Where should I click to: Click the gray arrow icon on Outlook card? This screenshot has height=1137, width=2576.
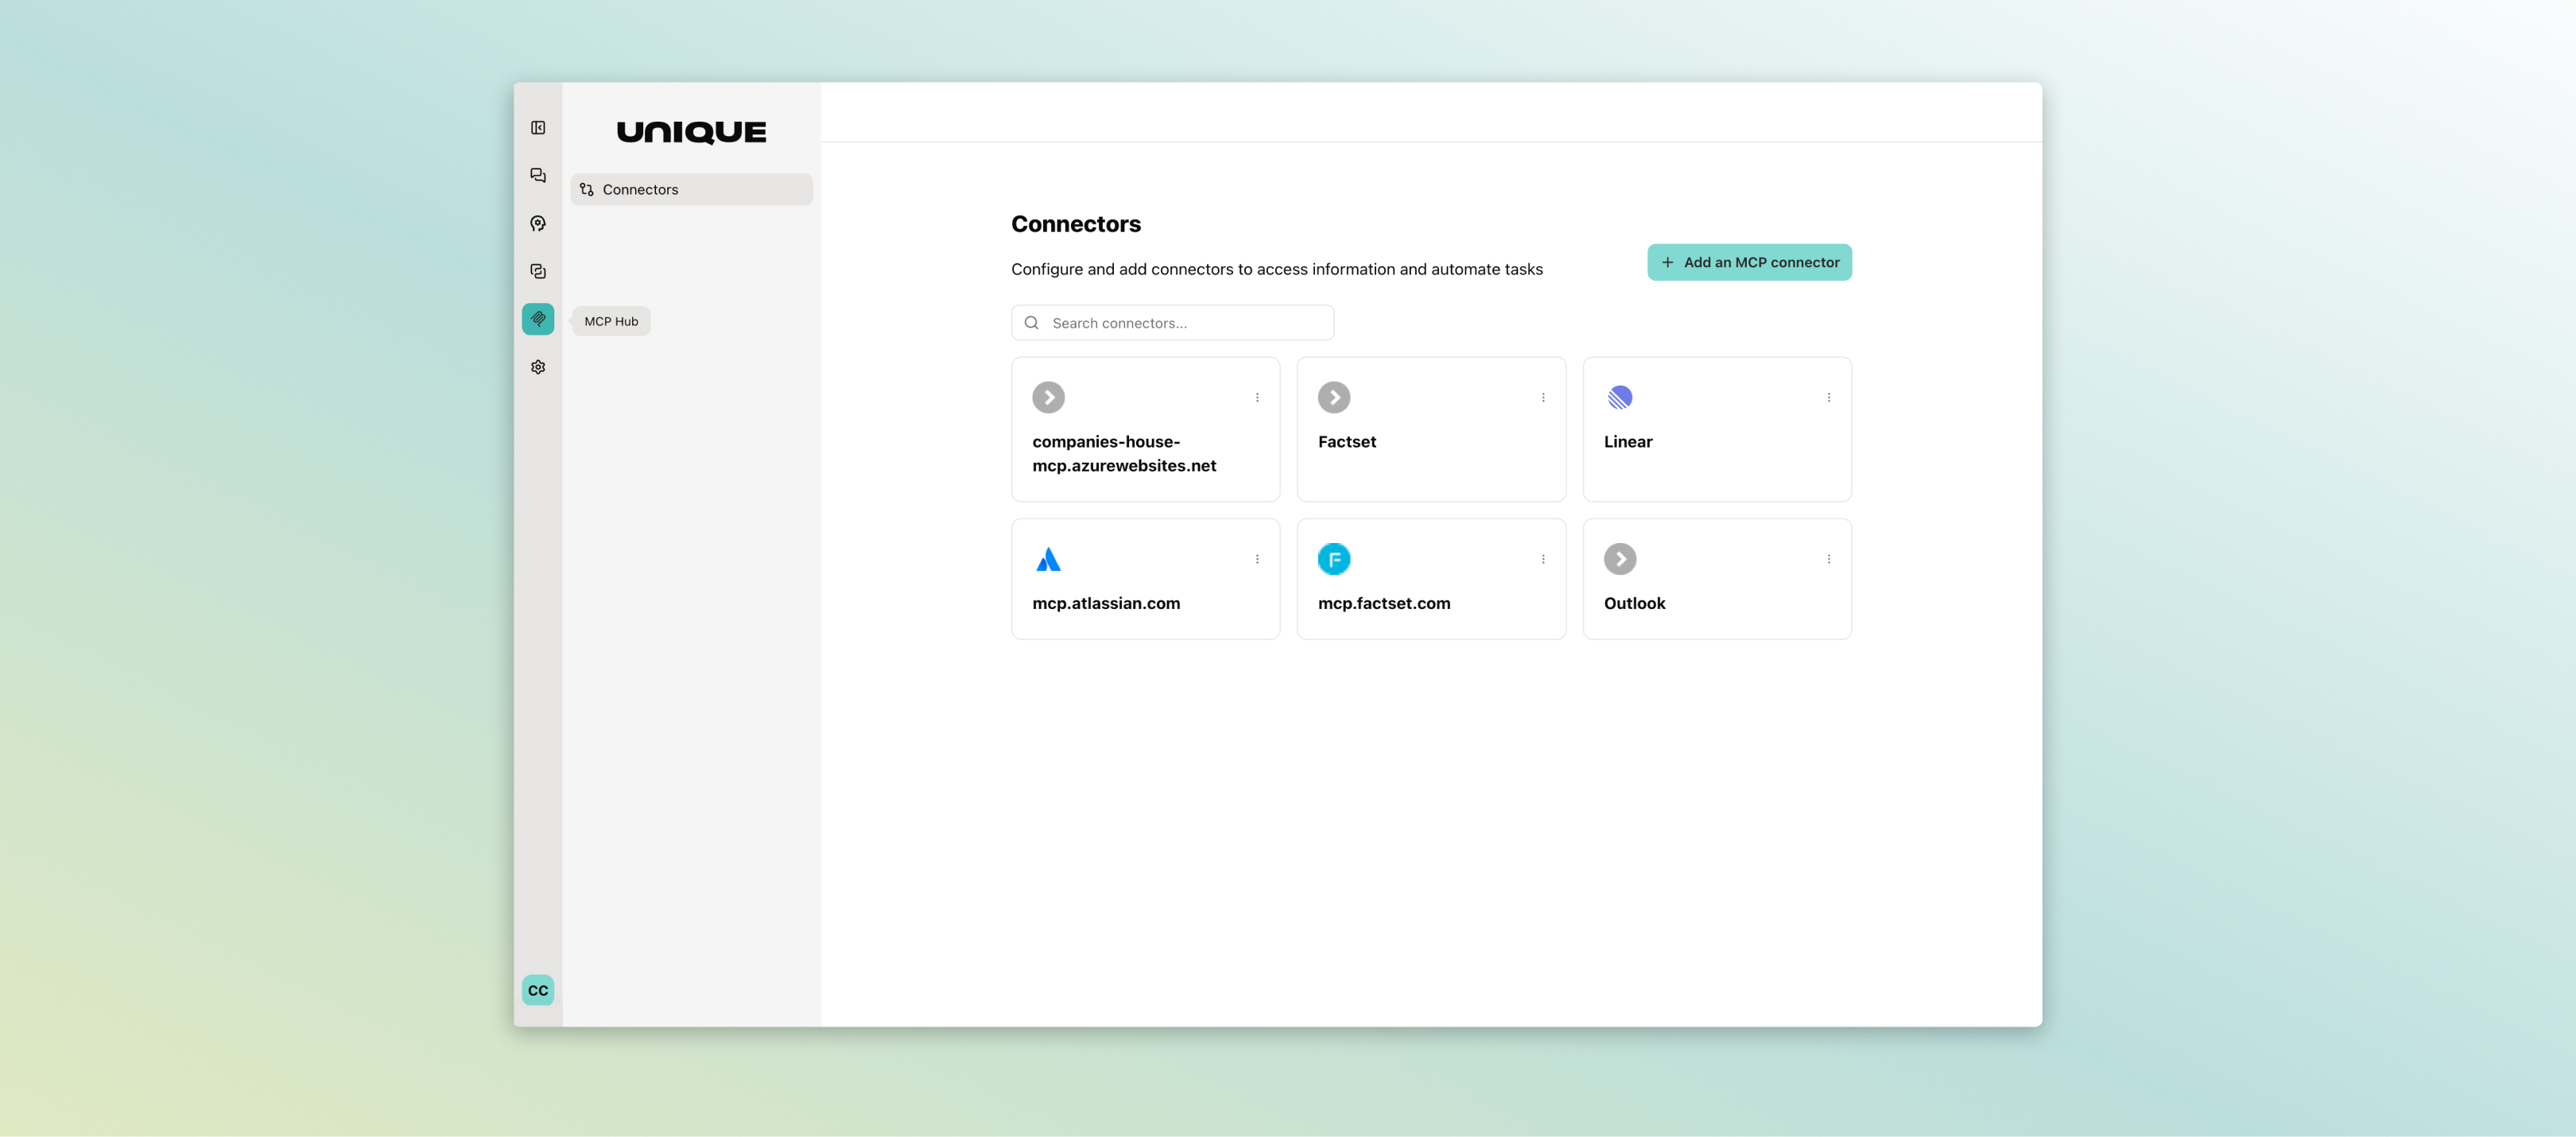pos(1620,559)
